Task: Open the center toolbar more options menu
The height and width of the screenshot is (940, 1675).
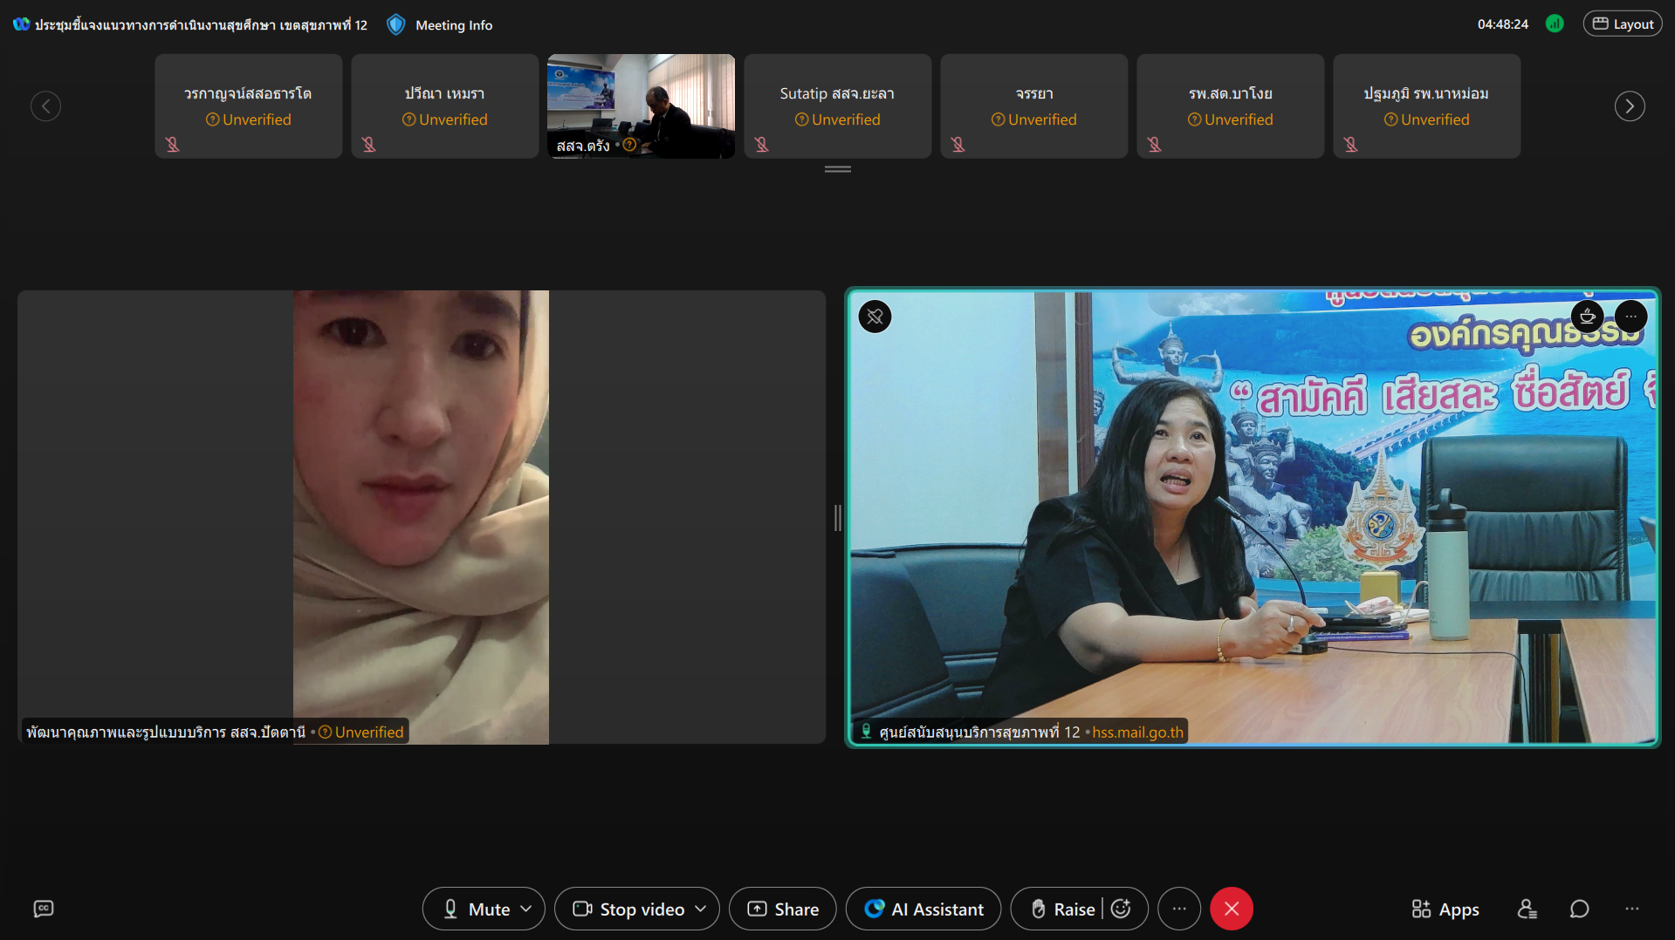Action: 1179,909
